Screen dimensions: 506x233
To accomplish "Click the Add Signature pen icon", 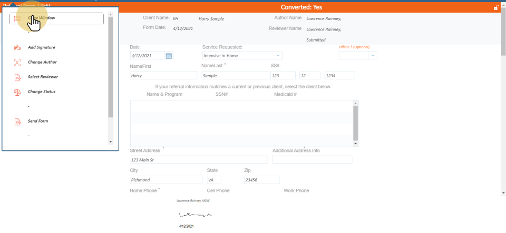I will [16, 48].
